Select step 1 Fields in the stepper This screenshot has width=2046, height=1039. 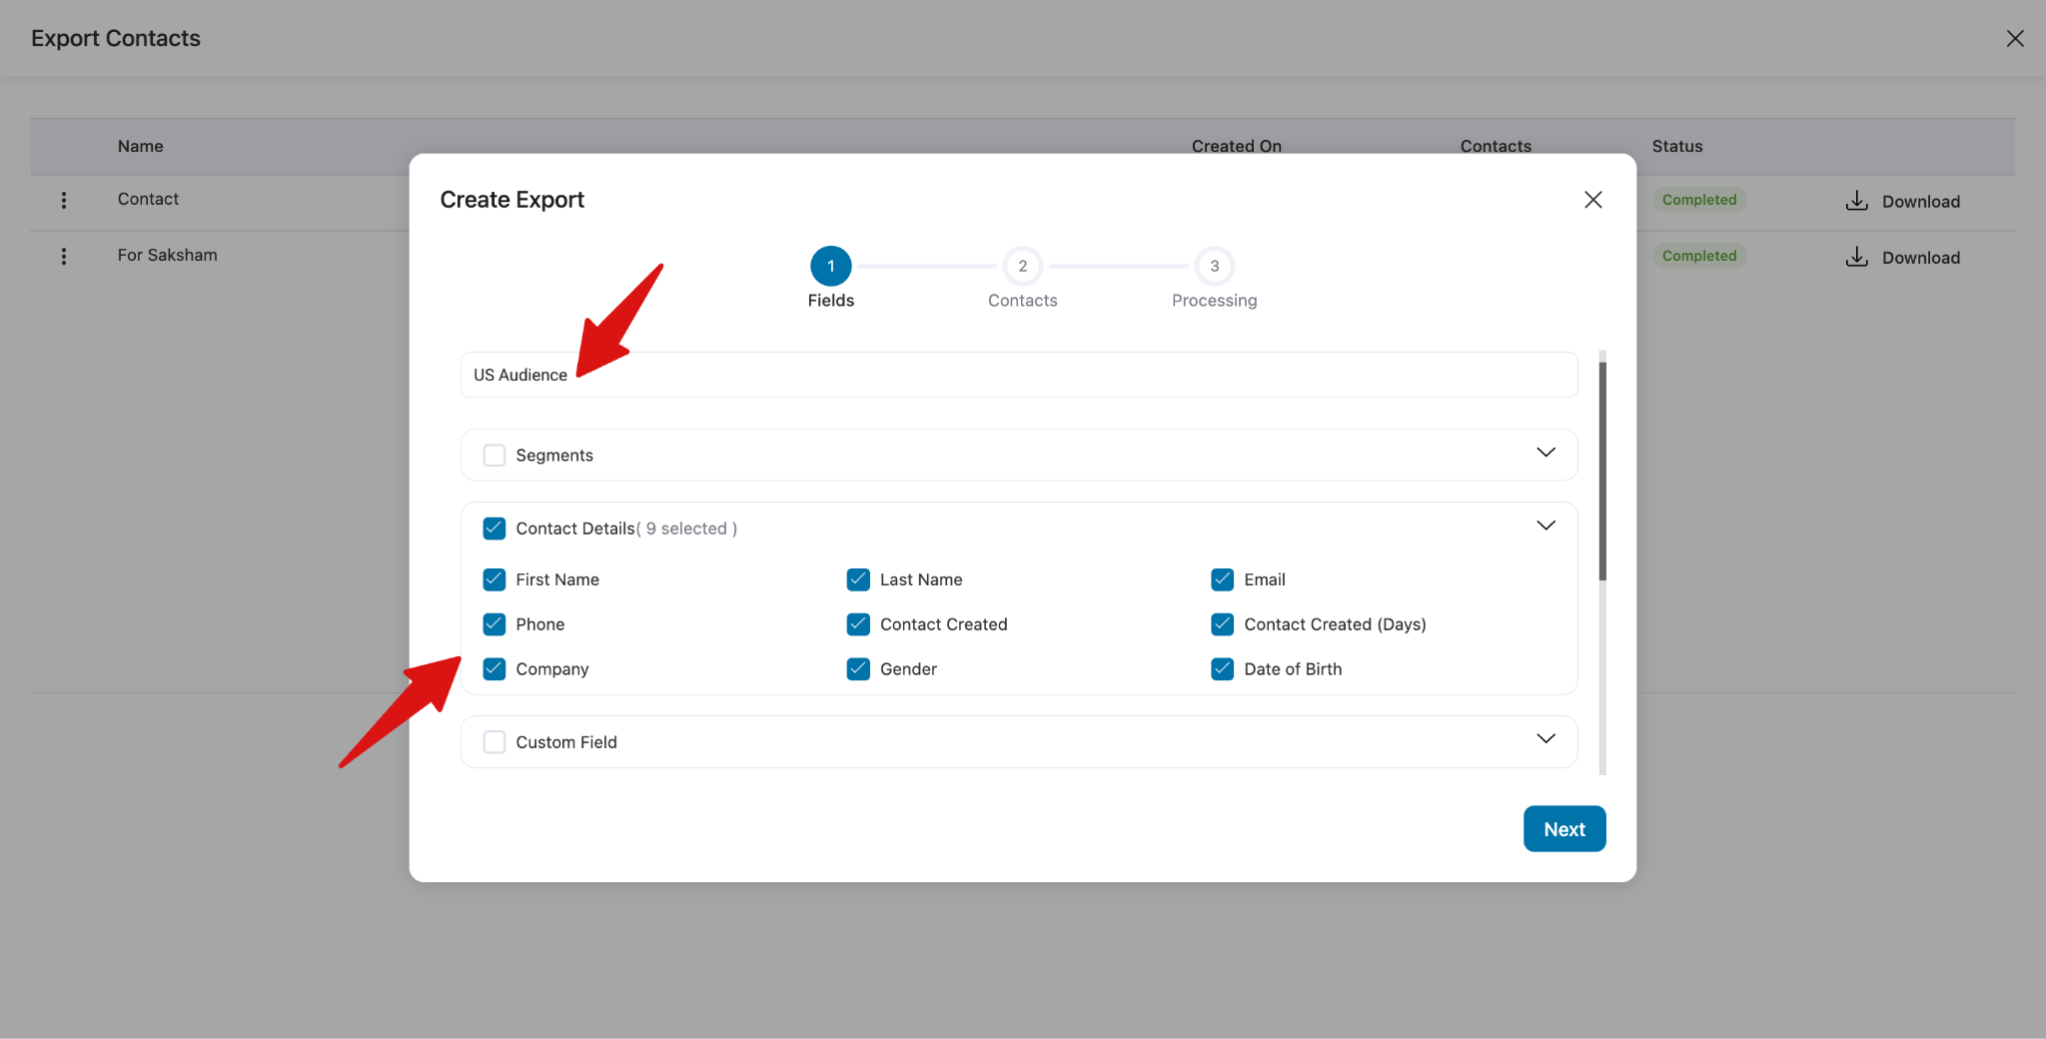830,266
